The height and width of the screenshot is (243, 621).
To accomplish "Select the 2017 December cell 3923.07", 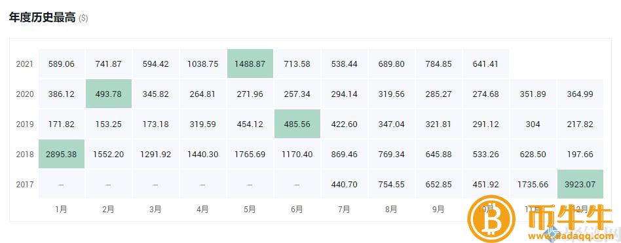I will click(580, 184).
